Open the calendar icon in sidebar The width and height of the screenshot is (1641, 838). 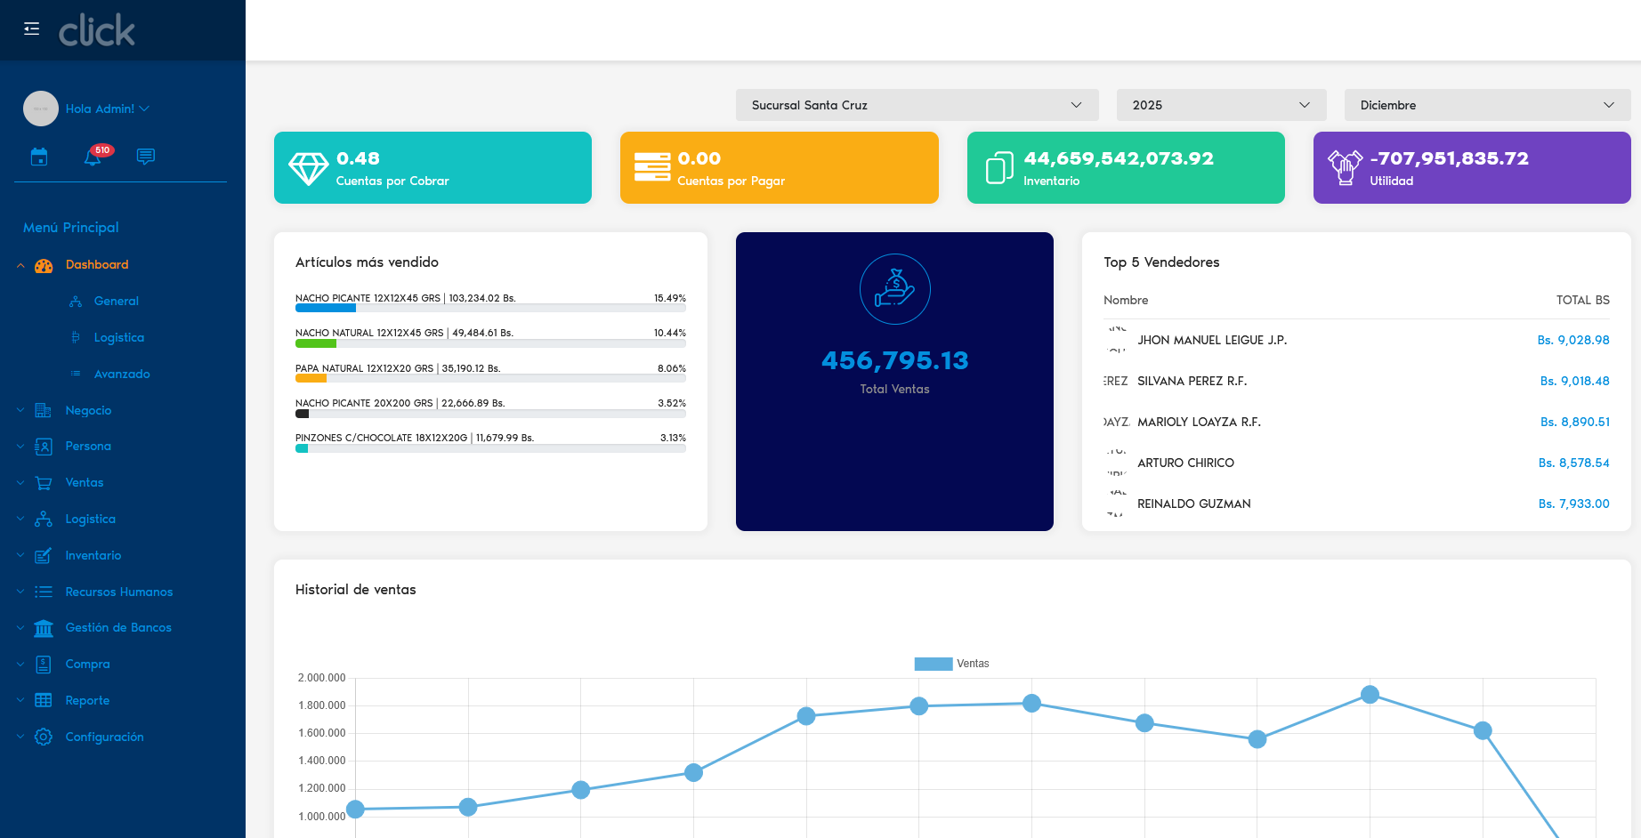coord(39,157)
